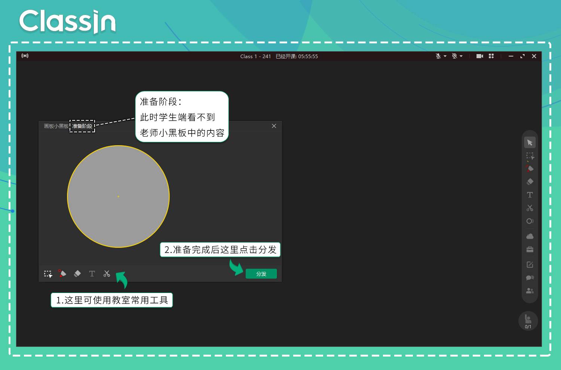561x370 pixels.
Task: Click the raise-hand 0/1 counter button
Action: click(528, 321)
